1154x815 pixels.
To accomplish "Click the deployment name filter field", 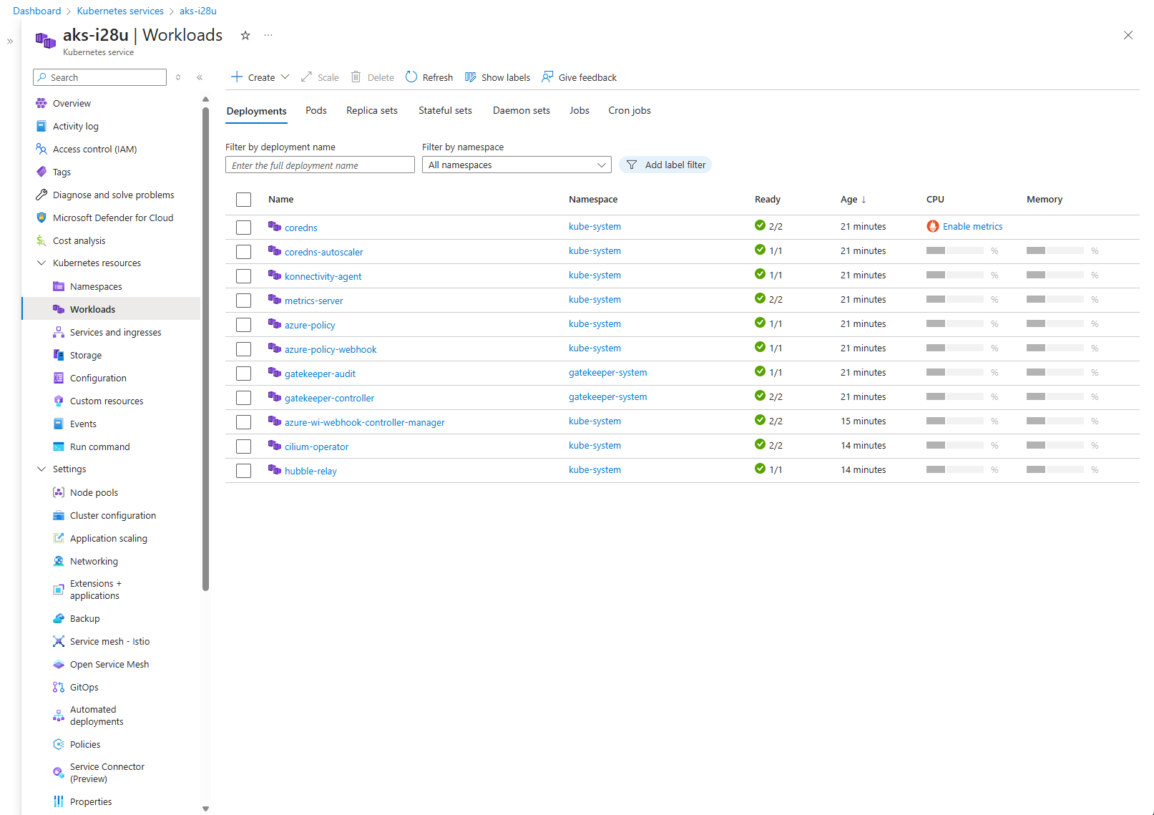I will [x=320, y=165].
